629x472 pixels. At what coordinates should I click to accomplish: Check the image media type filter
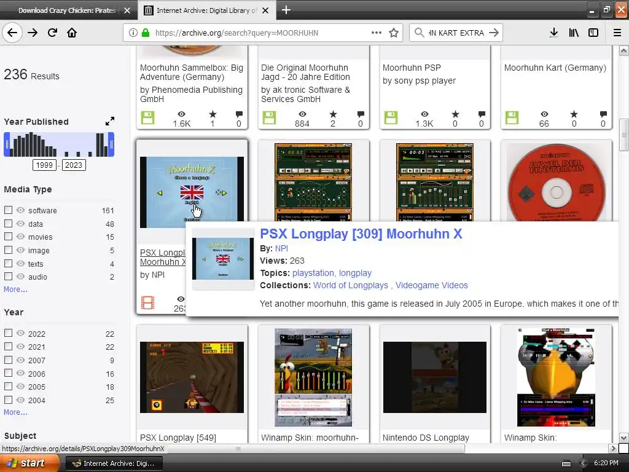8,250
